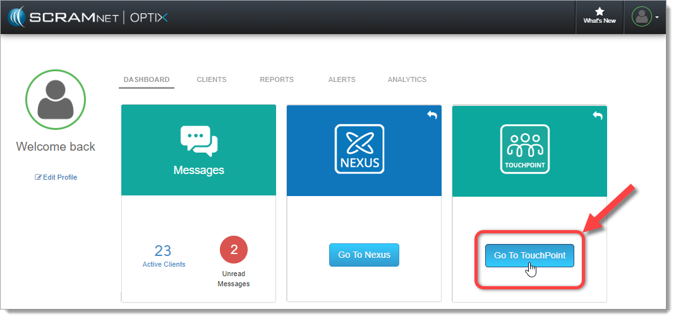Flip the TouchPoint card with arrow
The image size is (676, 319).
(x=597, y=115)
